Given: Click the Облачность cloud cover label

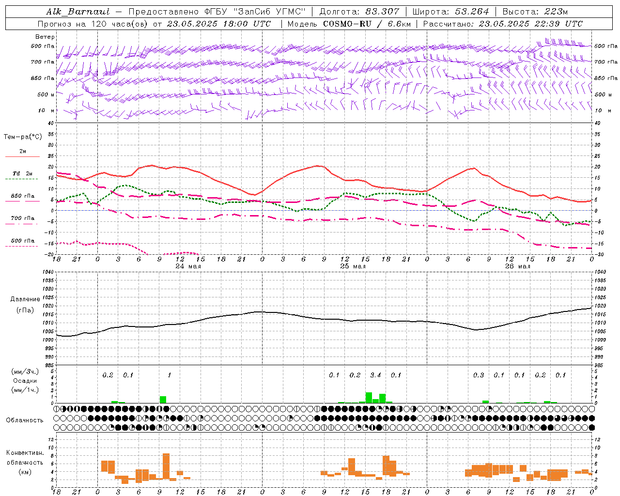Looking at the screenshot, I should click(25, 420).
